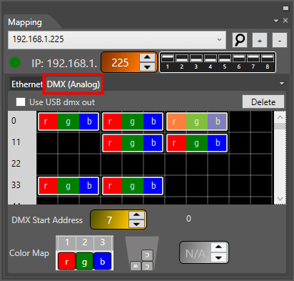294x281 pixels.
Task: Decrease the IP last octet 225
Action: (x=148, y=67)
